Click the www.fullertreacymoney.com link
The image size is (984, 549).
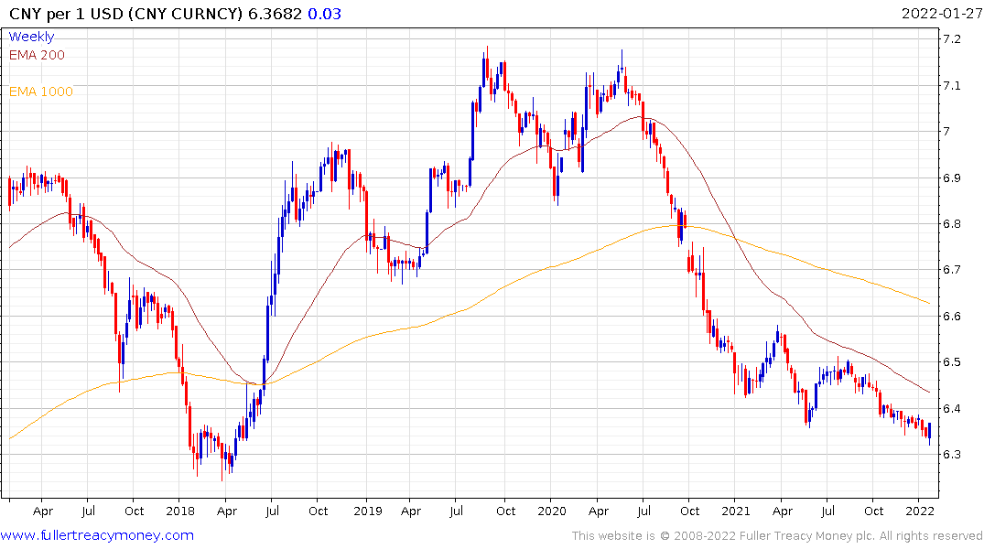pyautogui.click(x=97, y=535)
